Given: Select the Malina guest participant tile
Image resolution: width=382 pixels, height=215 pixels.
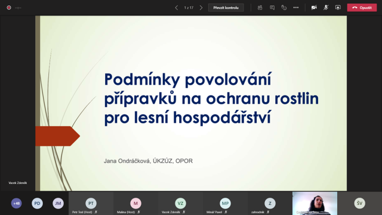Looking at the screenshot, I should (135, 203).
